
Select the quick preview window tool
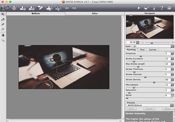click(3, 14)
